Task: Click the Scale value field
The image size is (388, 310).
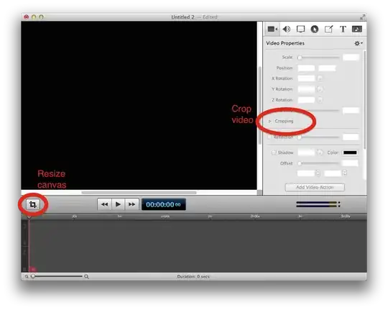Action: (351, 58)
